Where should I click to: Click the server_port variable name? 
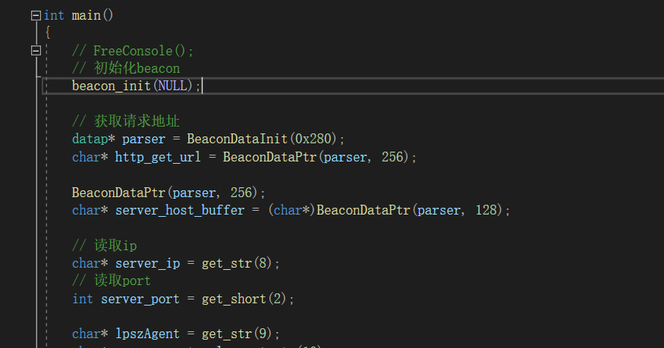(x=140, y=299)
